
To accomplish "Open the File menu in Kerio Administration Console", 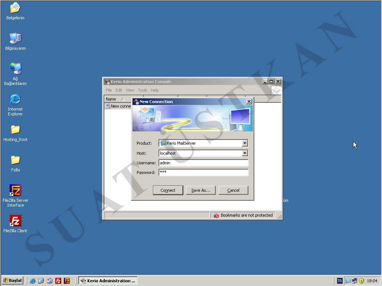I will 109,90.
